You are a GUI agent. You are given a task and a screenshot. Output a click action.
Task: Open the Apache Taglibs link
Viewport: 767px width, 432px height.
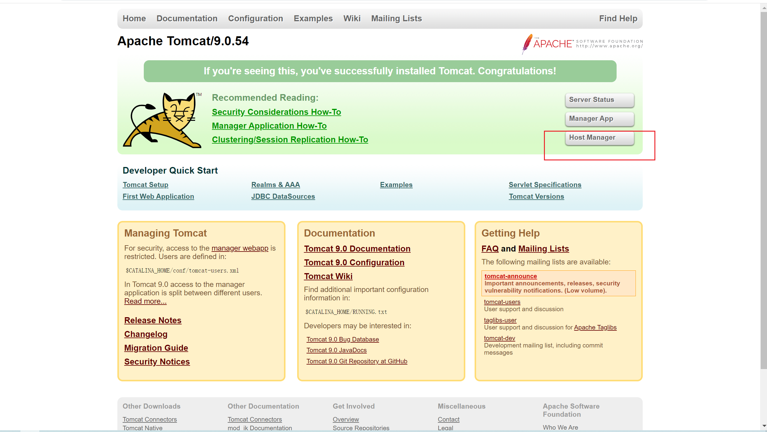click(595, 327)
